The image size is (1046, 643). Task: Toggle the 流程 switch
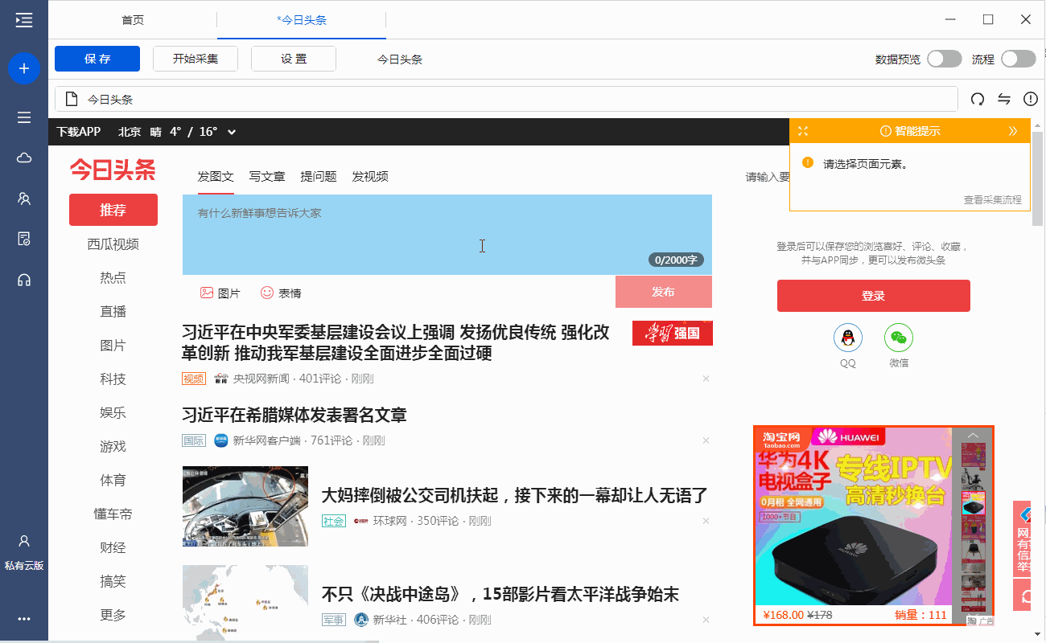pyautogui.click(x=1019, y=59)
